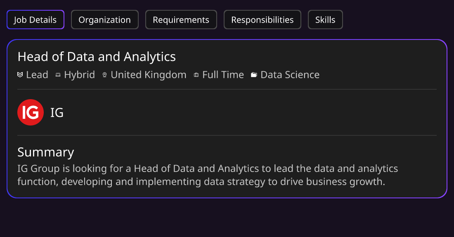Click the IG Group summary paragraph
This screenshot has height=237, width=454.
pyautogui.click(x=208, y=175)
